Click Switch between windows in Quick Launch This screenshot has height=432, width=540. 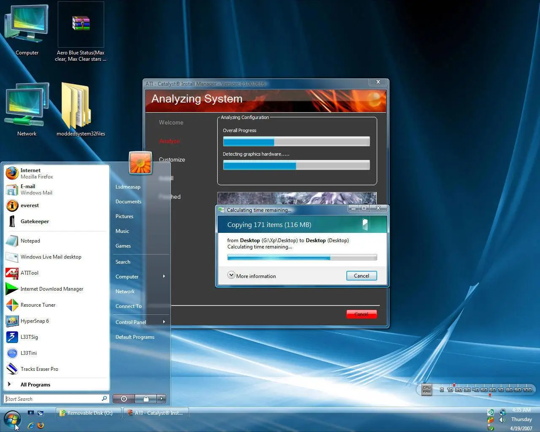tap(40, 413)
